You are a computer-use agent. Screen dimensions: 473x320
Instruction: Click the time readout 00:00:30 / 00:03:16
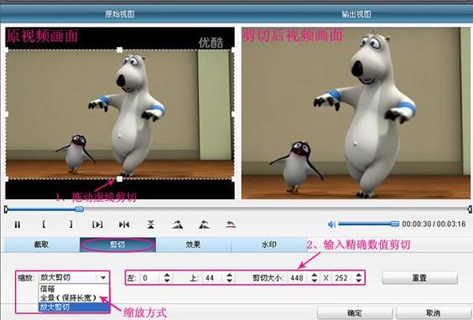[x=434, y=224]
